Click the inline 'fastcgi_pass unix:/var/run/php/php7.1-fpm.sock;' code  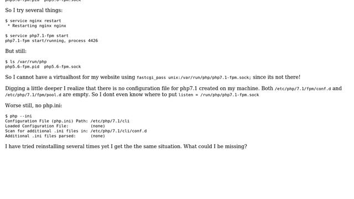click(x=194, y=77)
